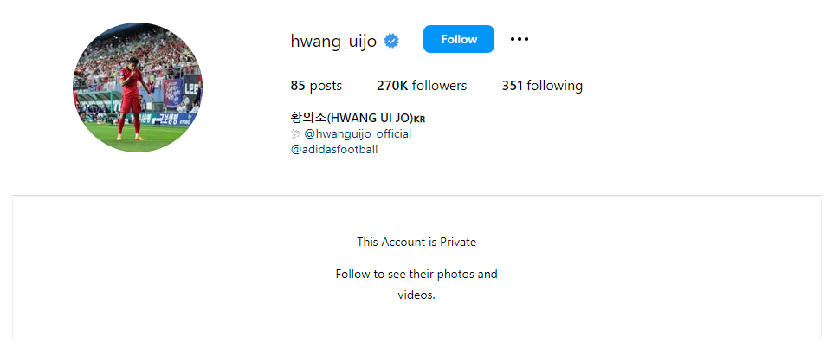Open the circular profile picture

[x=138, y=87]
